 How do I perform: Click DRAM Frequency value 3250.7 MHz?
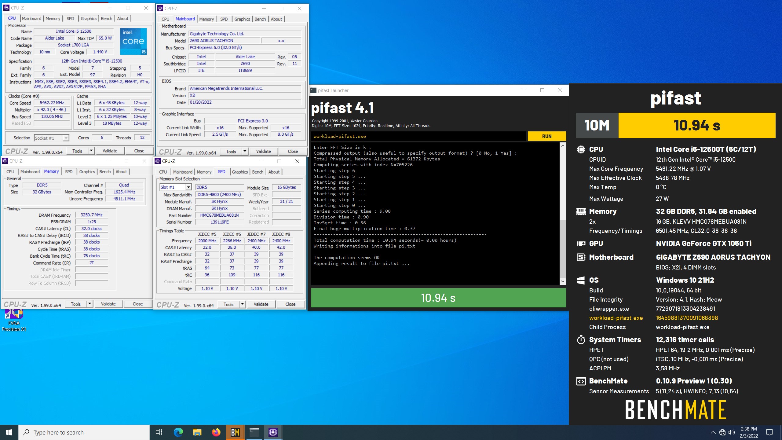tap(92, 215)
